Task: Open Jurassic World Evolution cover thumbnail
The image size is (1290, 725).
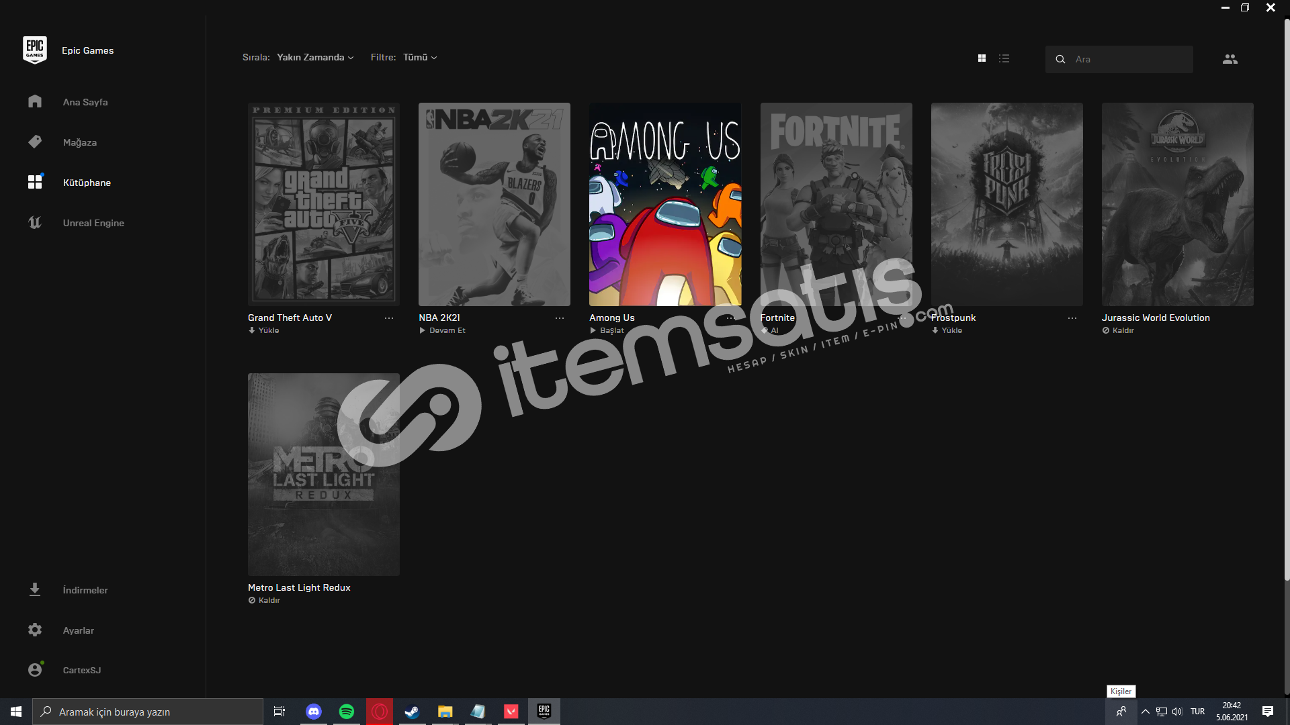Action: (1177, 204)
